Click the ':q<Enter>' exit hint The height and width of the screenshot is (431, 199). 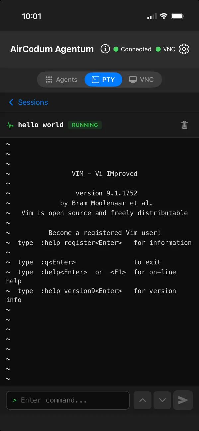pos(58,262)
